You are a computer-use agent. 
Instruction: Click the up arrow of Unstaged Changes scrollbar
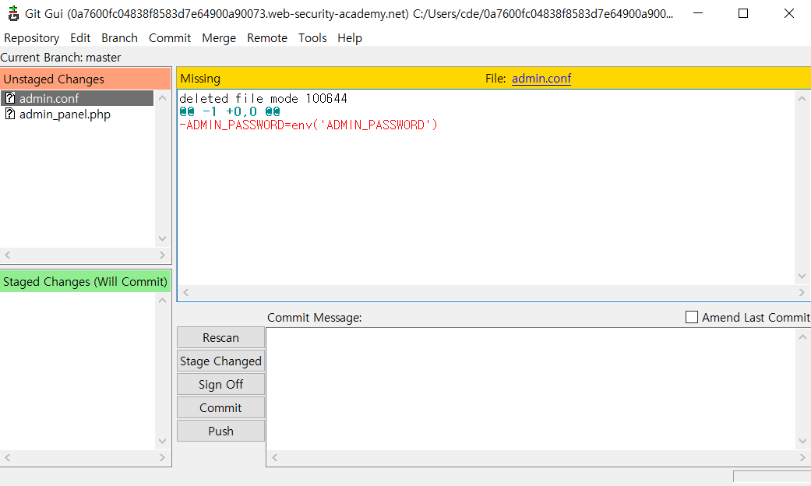pyautogui.click(x=162, y=97)
